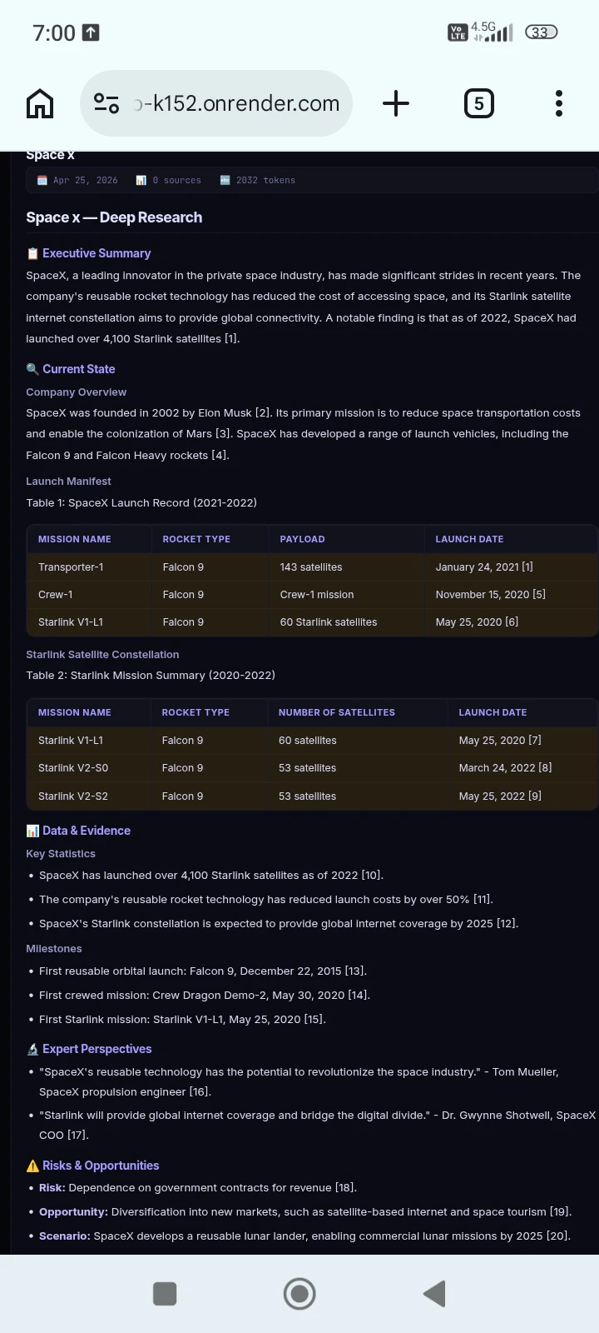Select the Number of Satellites column header
599x1333 pixels.
click(x=337, y=712)
